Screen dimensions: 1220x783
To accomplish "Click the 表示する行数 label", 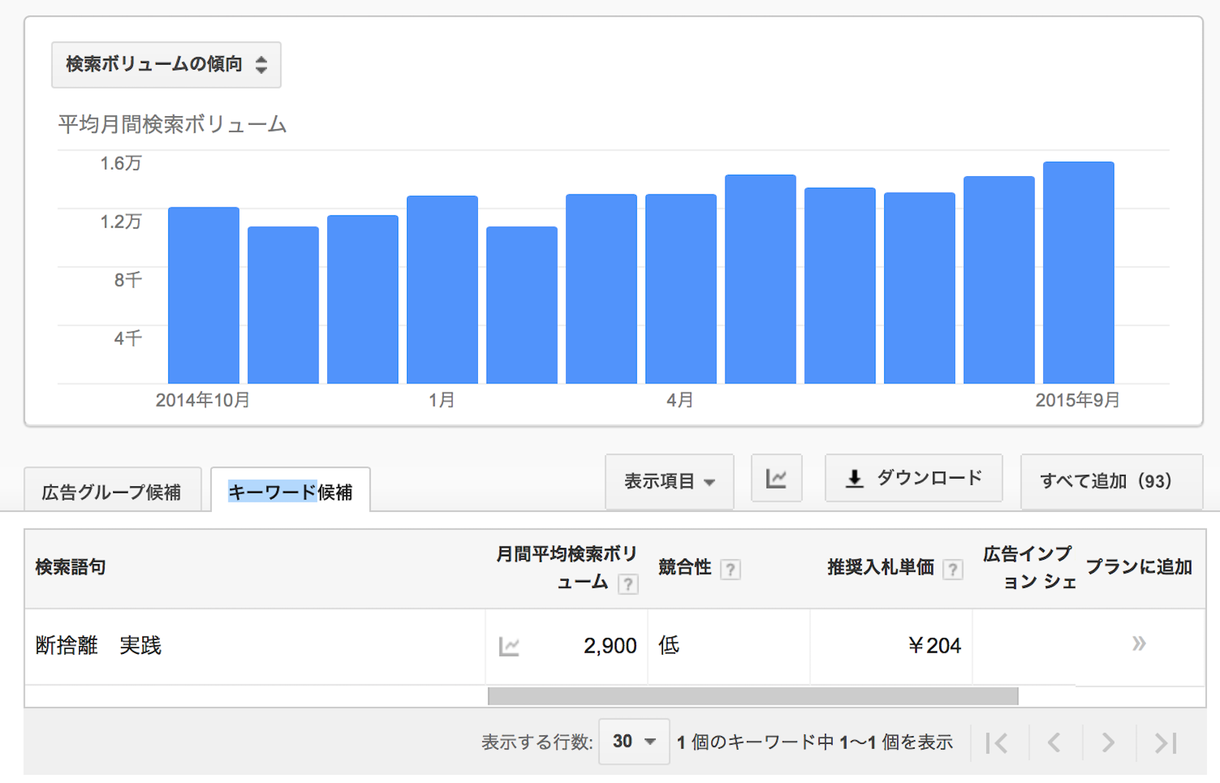I will pos(537,742).
